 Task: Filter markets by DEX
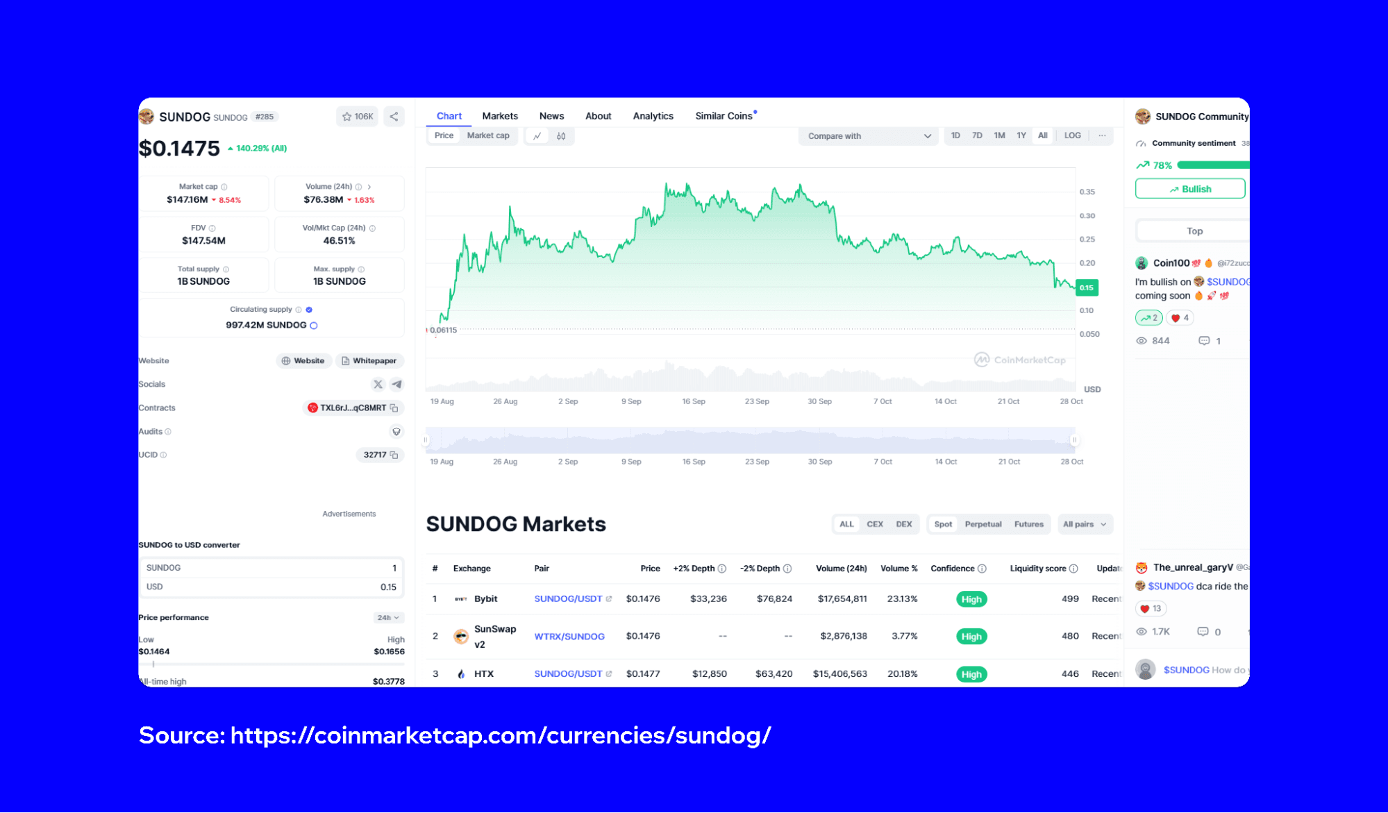(904, 524)
